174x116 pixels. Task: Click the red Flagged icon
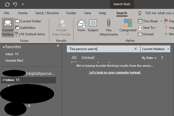(x=166, y=21)
